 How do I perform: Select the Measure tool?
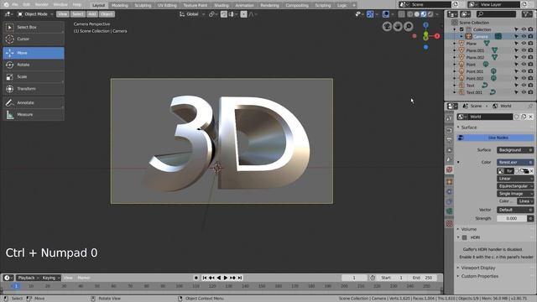click(34, 115)
